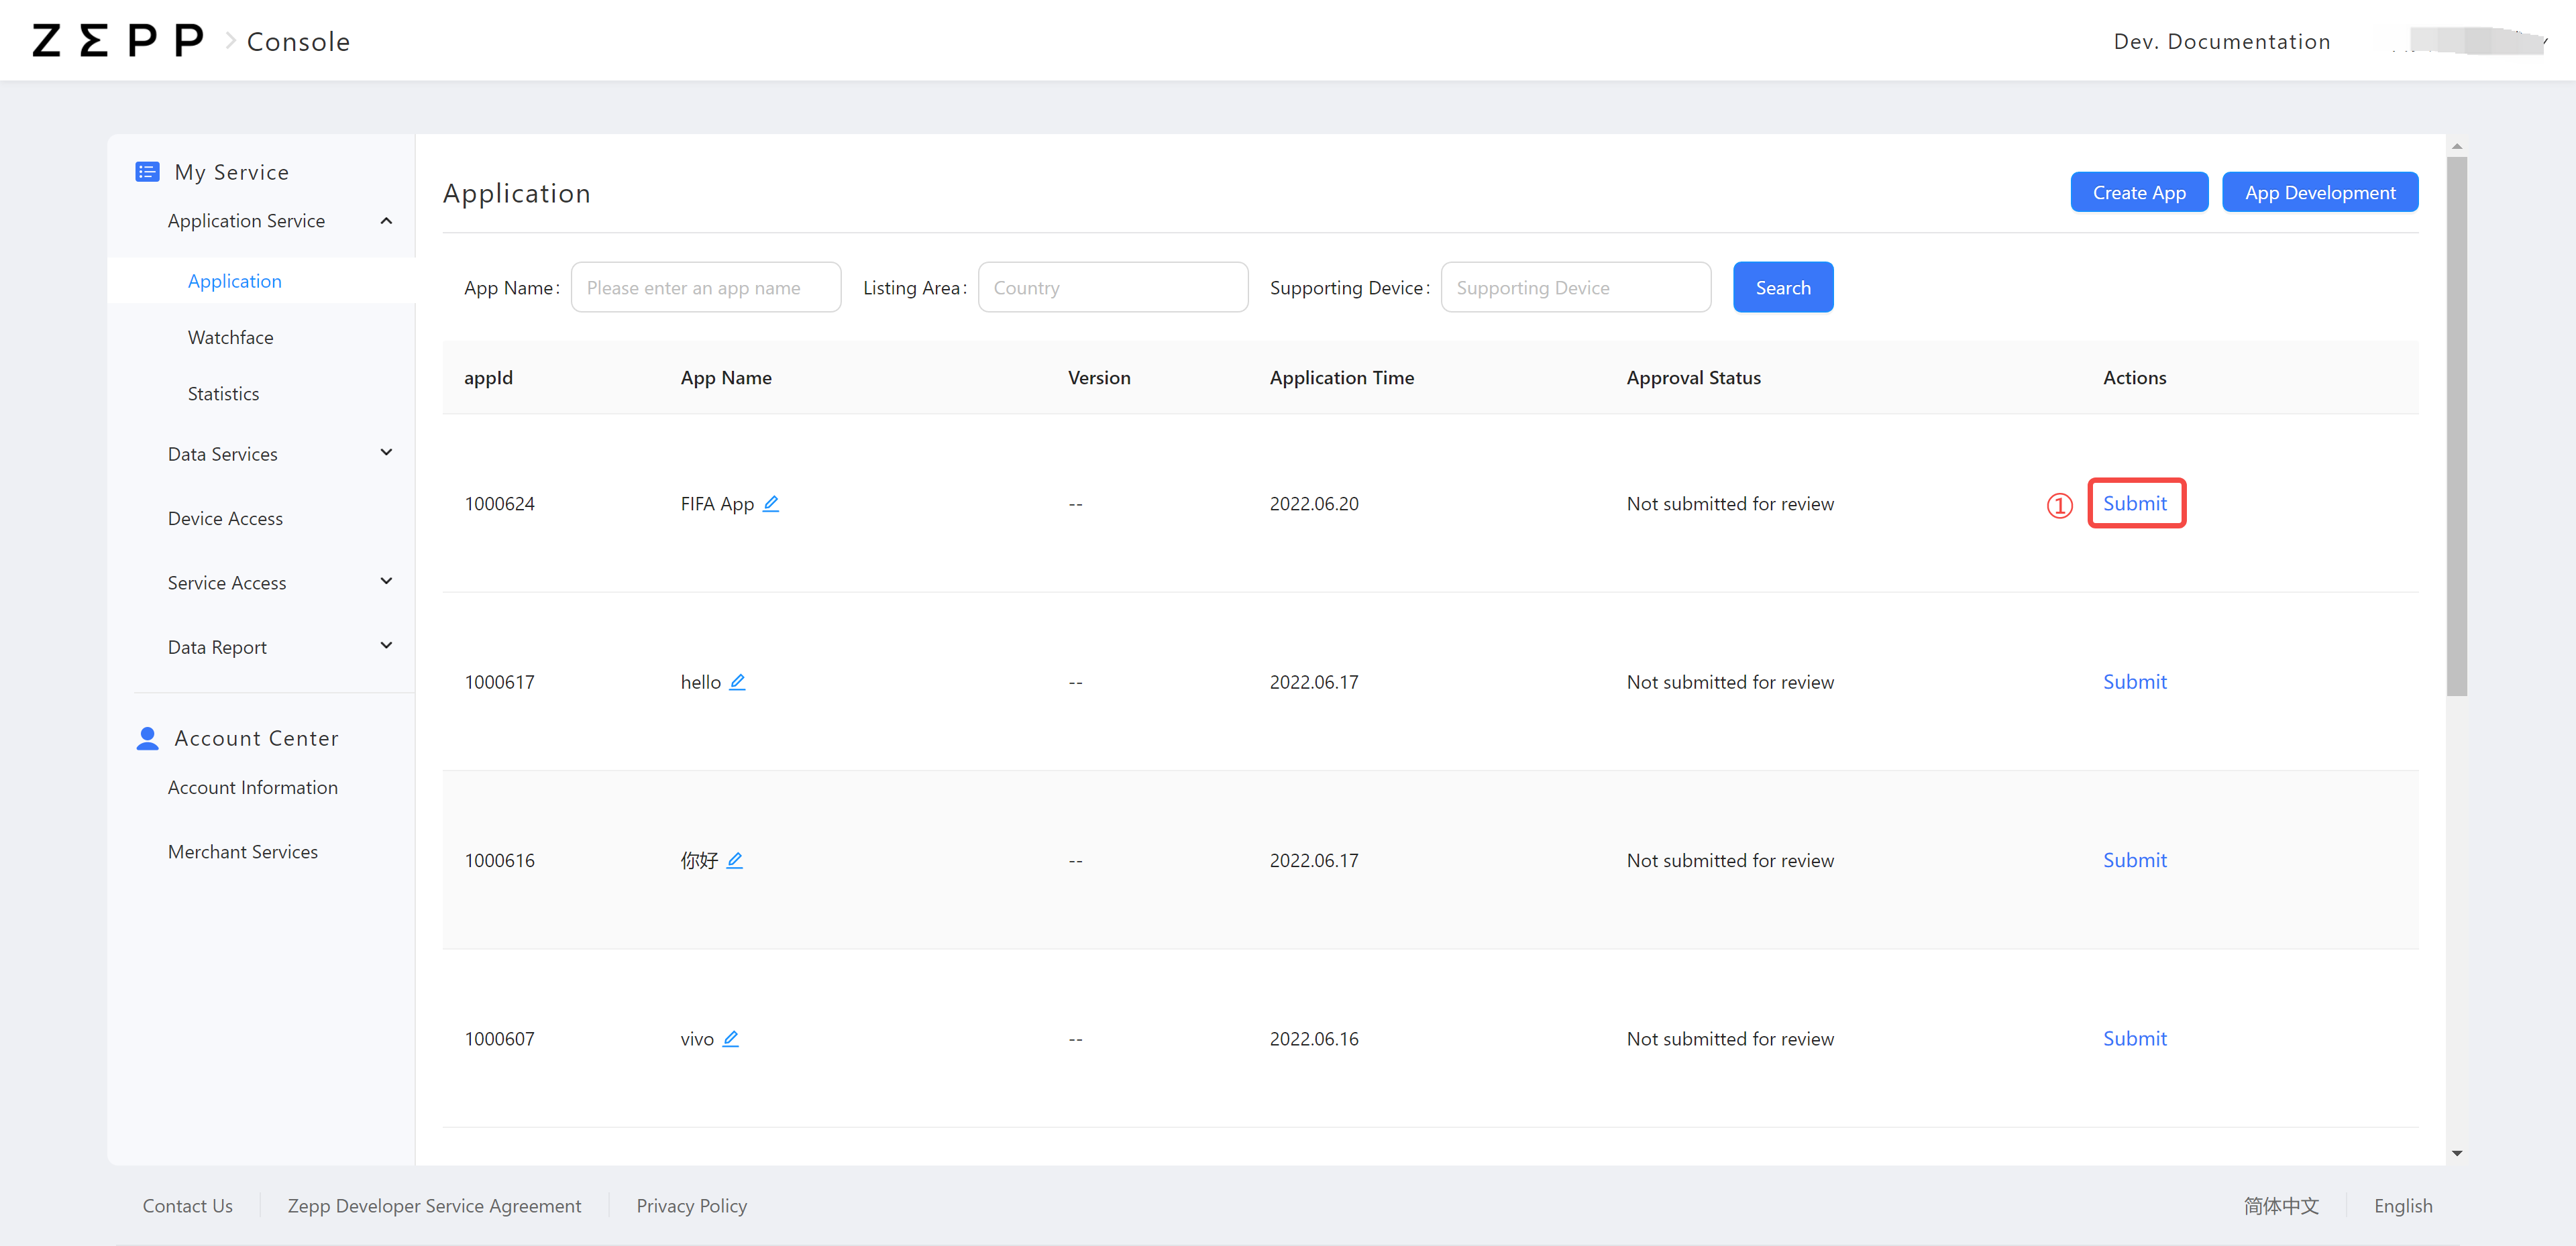Focus the App Name input field
Image resolution: width=2576 pixels, height=1246 pixels.
click(705, 288)
